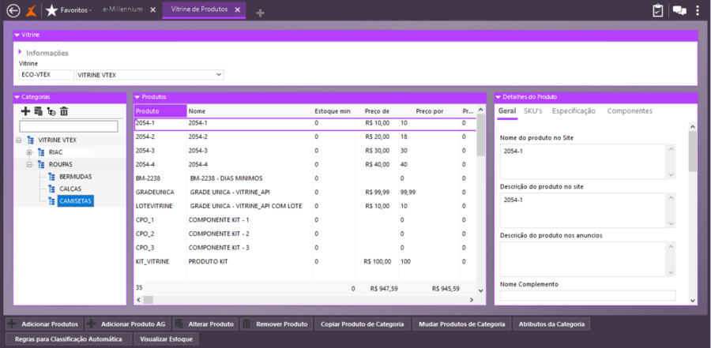Click the category search input field
Viewport: 711px width, 348px height.
(x=69, y=126)
